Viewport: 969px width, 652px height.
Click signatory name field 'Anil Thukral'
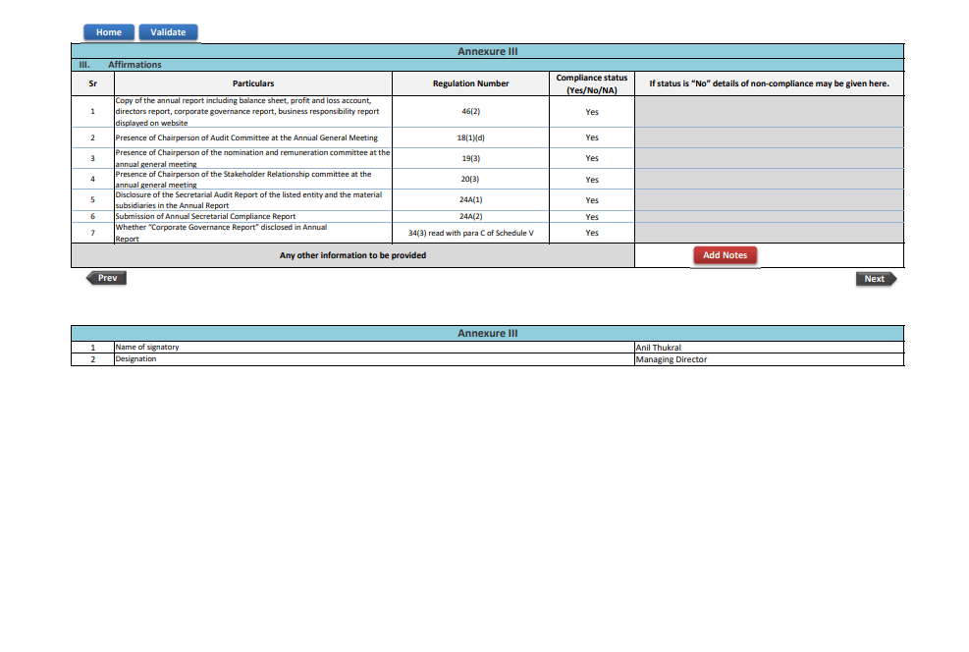point(770,348)
